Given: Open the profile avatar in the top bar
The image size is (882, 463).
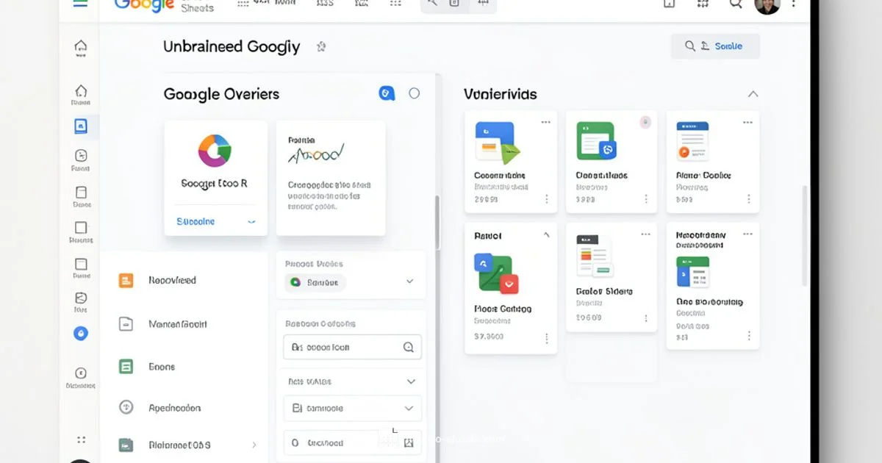Looking at the screenshot, I should point(767,6).
